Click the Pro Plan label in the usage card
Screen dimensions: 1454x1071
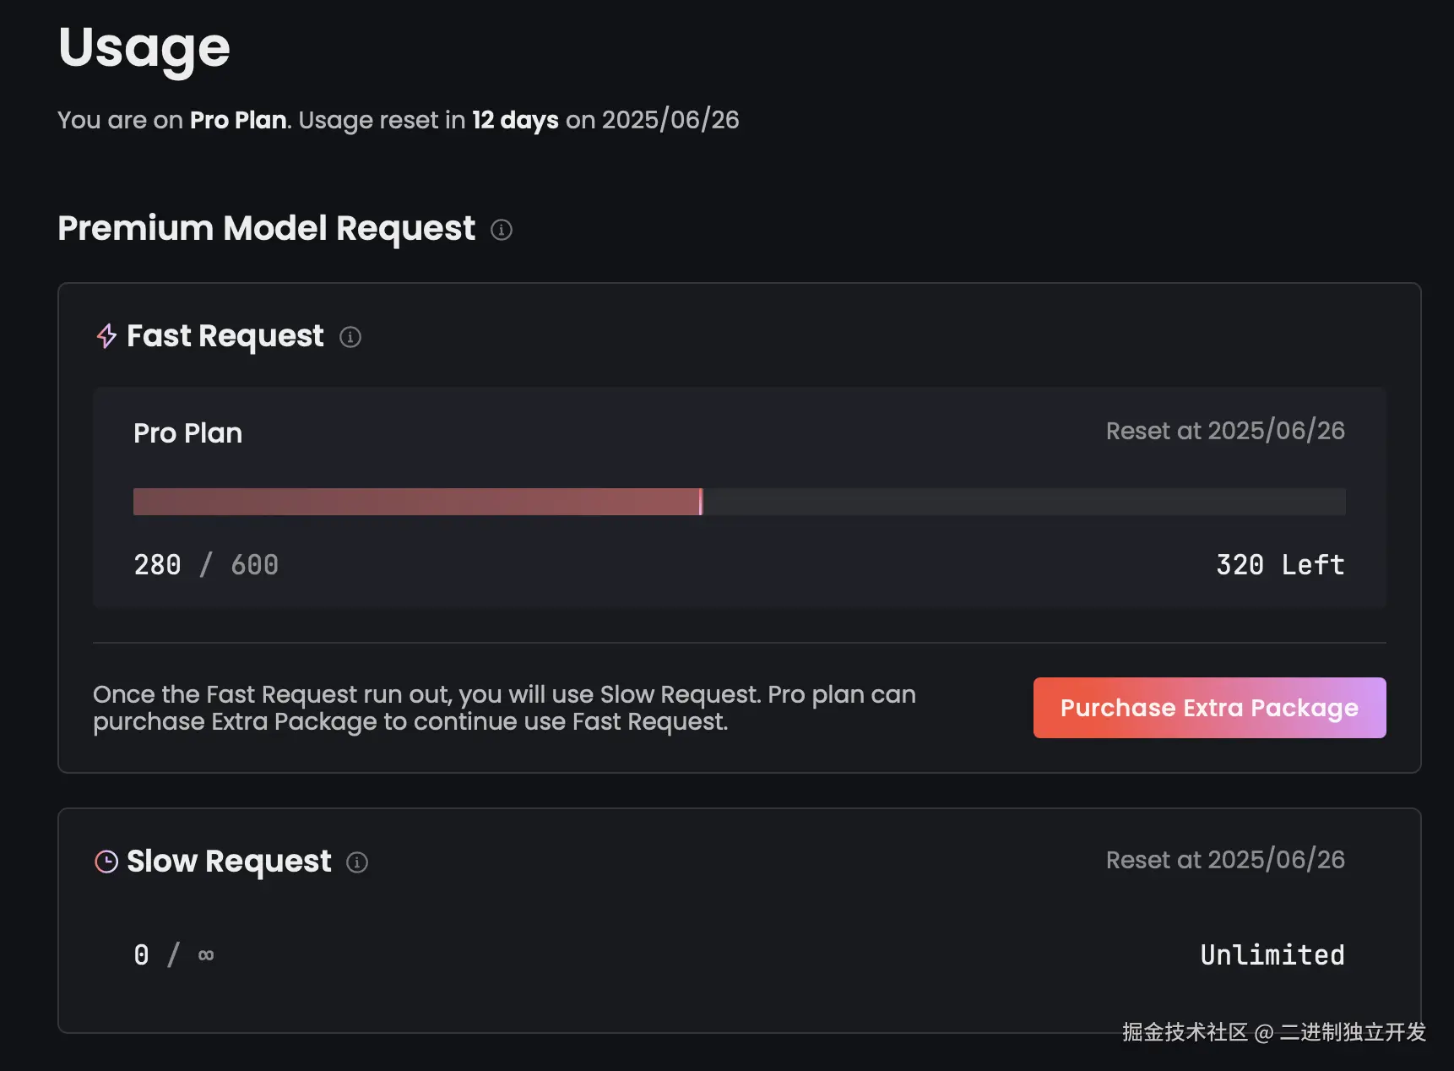click(188, 433)
